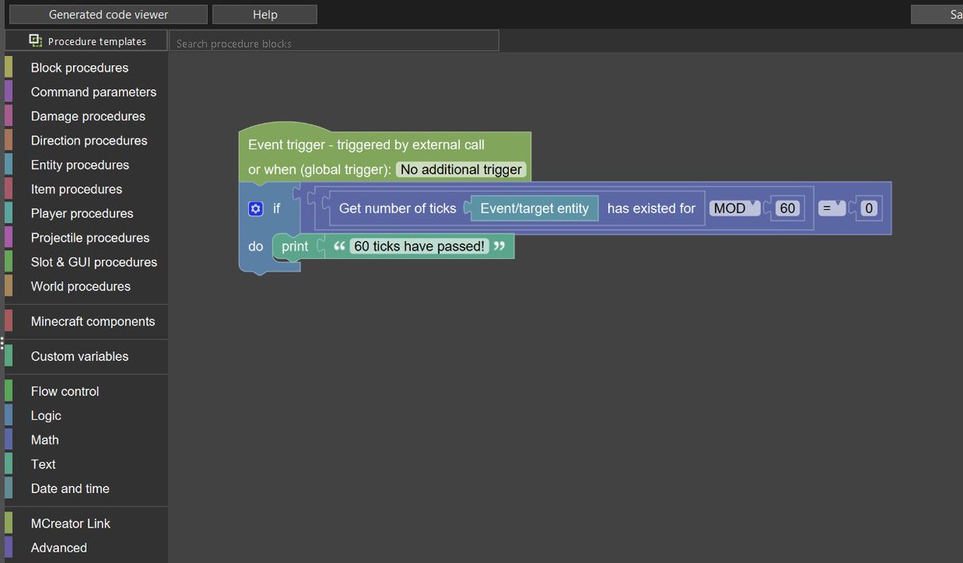The width and height of the screenshot is (963, 563).
Task: Edit the 0 number value
Action: tap(868, 209)
